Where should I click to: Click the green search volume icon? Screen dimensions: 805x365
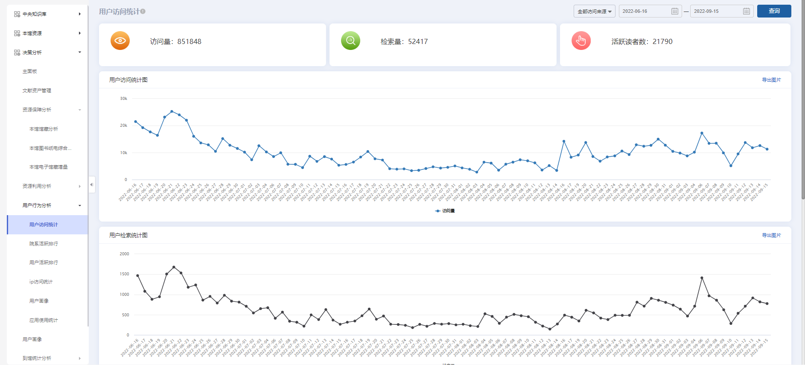(x=350, y=41)
